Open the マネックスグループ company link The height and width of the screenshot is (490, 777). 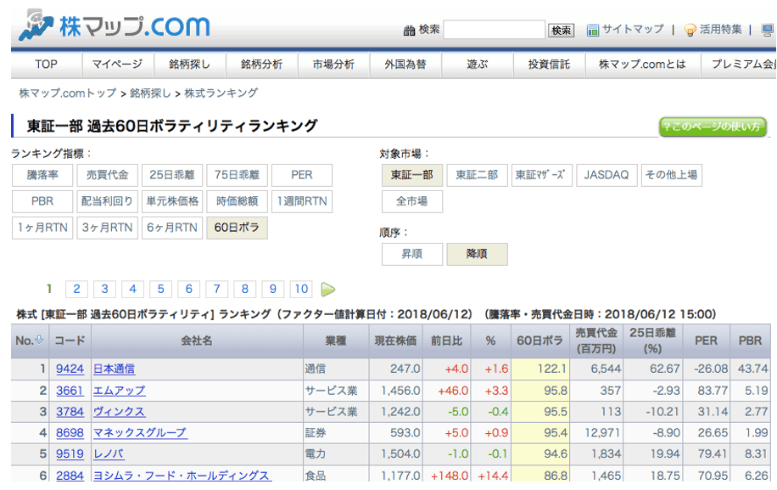click(141, 433)
